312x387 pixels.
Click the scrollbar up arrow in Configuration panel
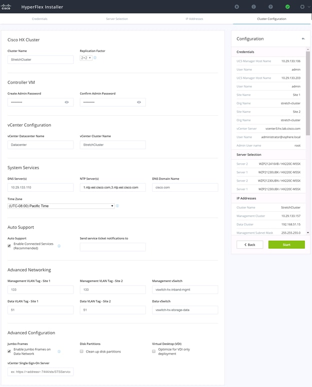click(308, 49)
